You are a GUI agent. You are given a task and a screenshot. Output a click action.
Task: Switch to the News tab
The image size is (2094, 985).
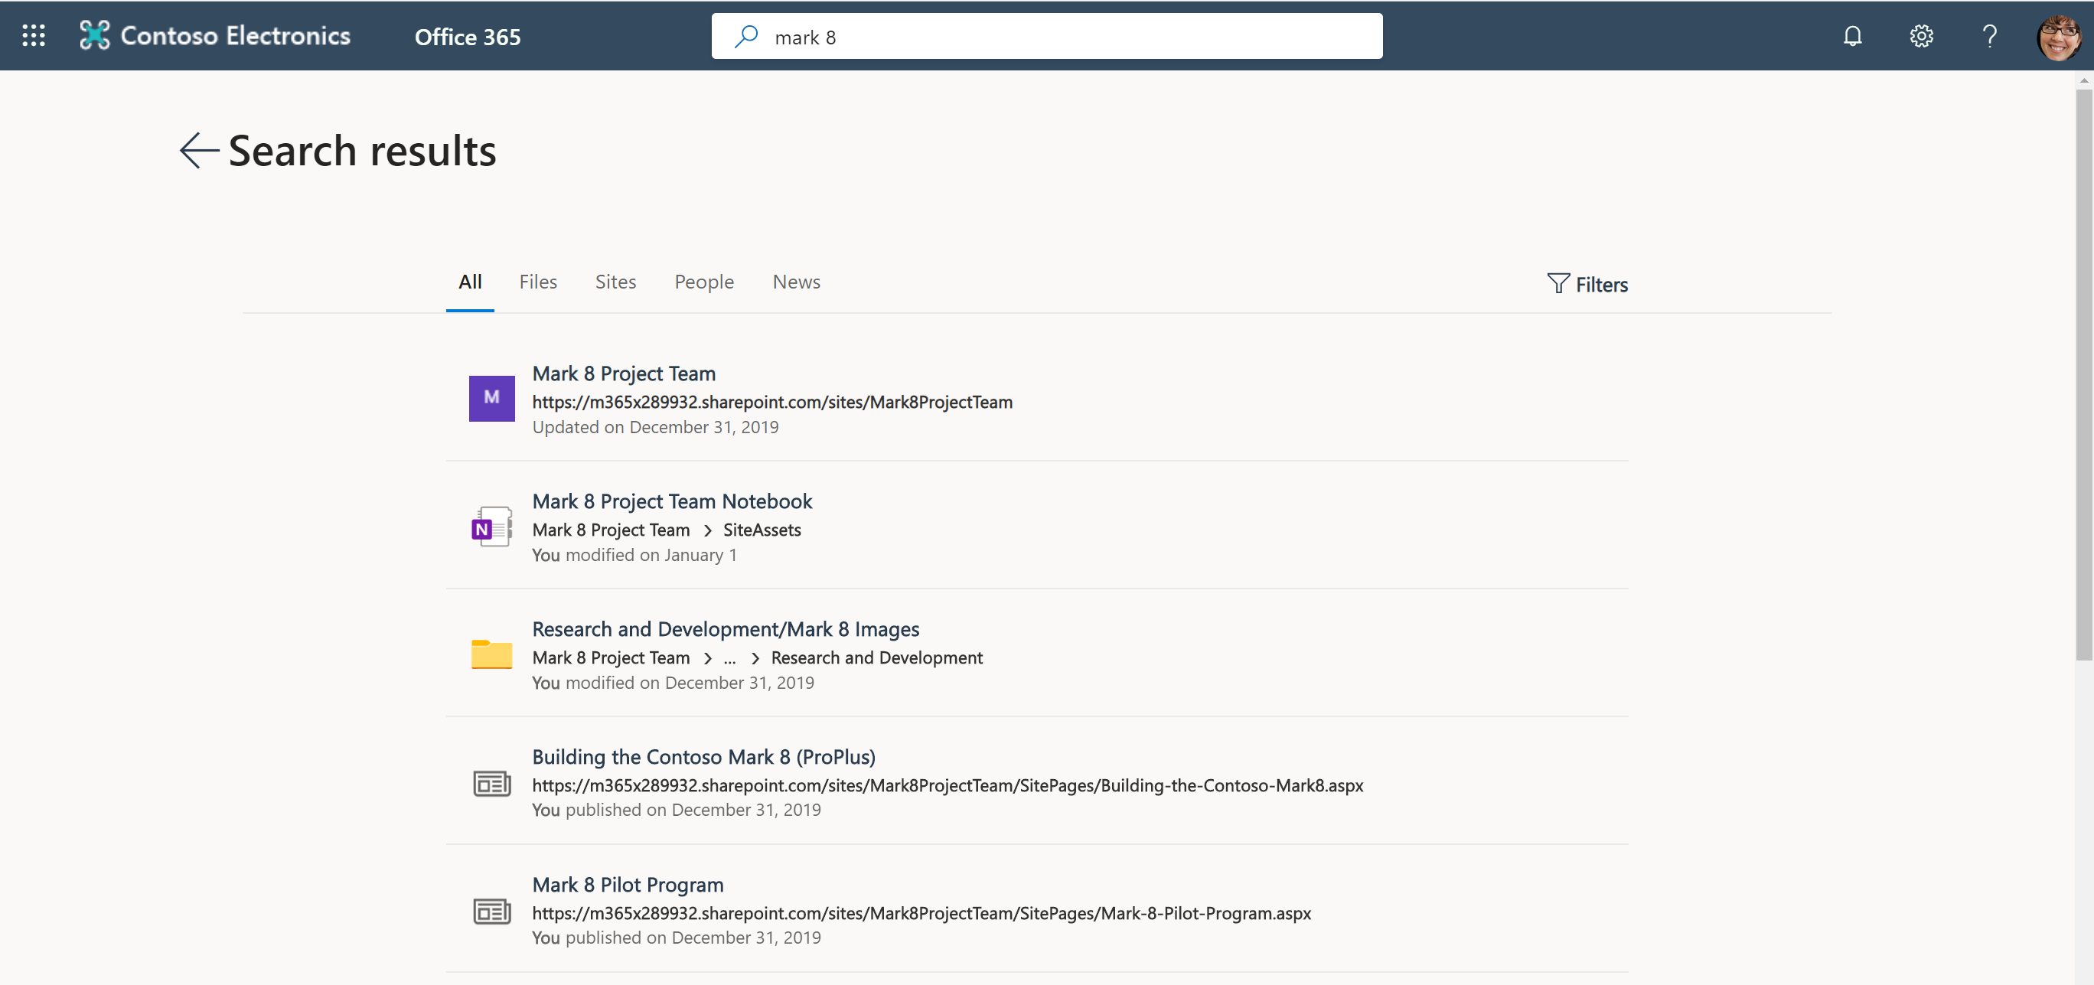click(796, 282)
